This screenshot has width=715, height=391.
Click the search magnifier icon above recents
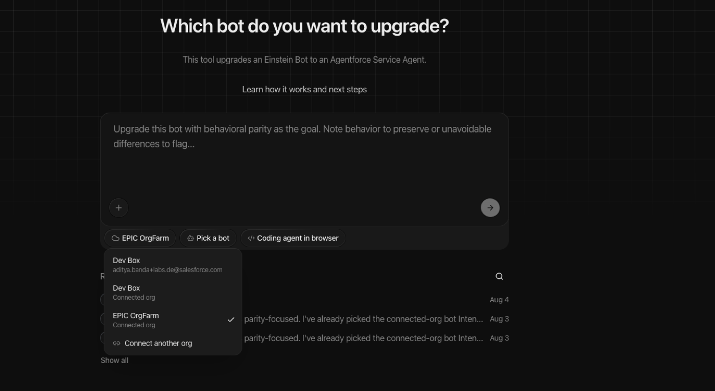point(499,276)
